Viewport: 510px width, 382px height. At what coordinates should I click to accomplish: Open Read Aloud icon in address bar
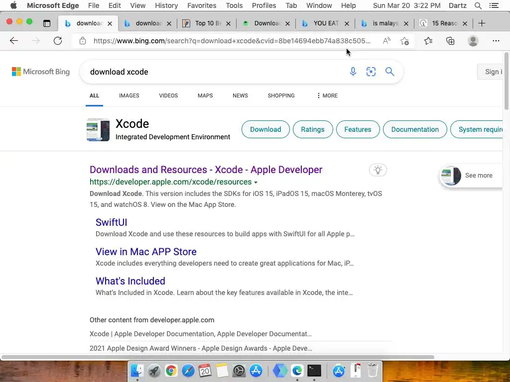pyautogui.click(x=386, y=41)
